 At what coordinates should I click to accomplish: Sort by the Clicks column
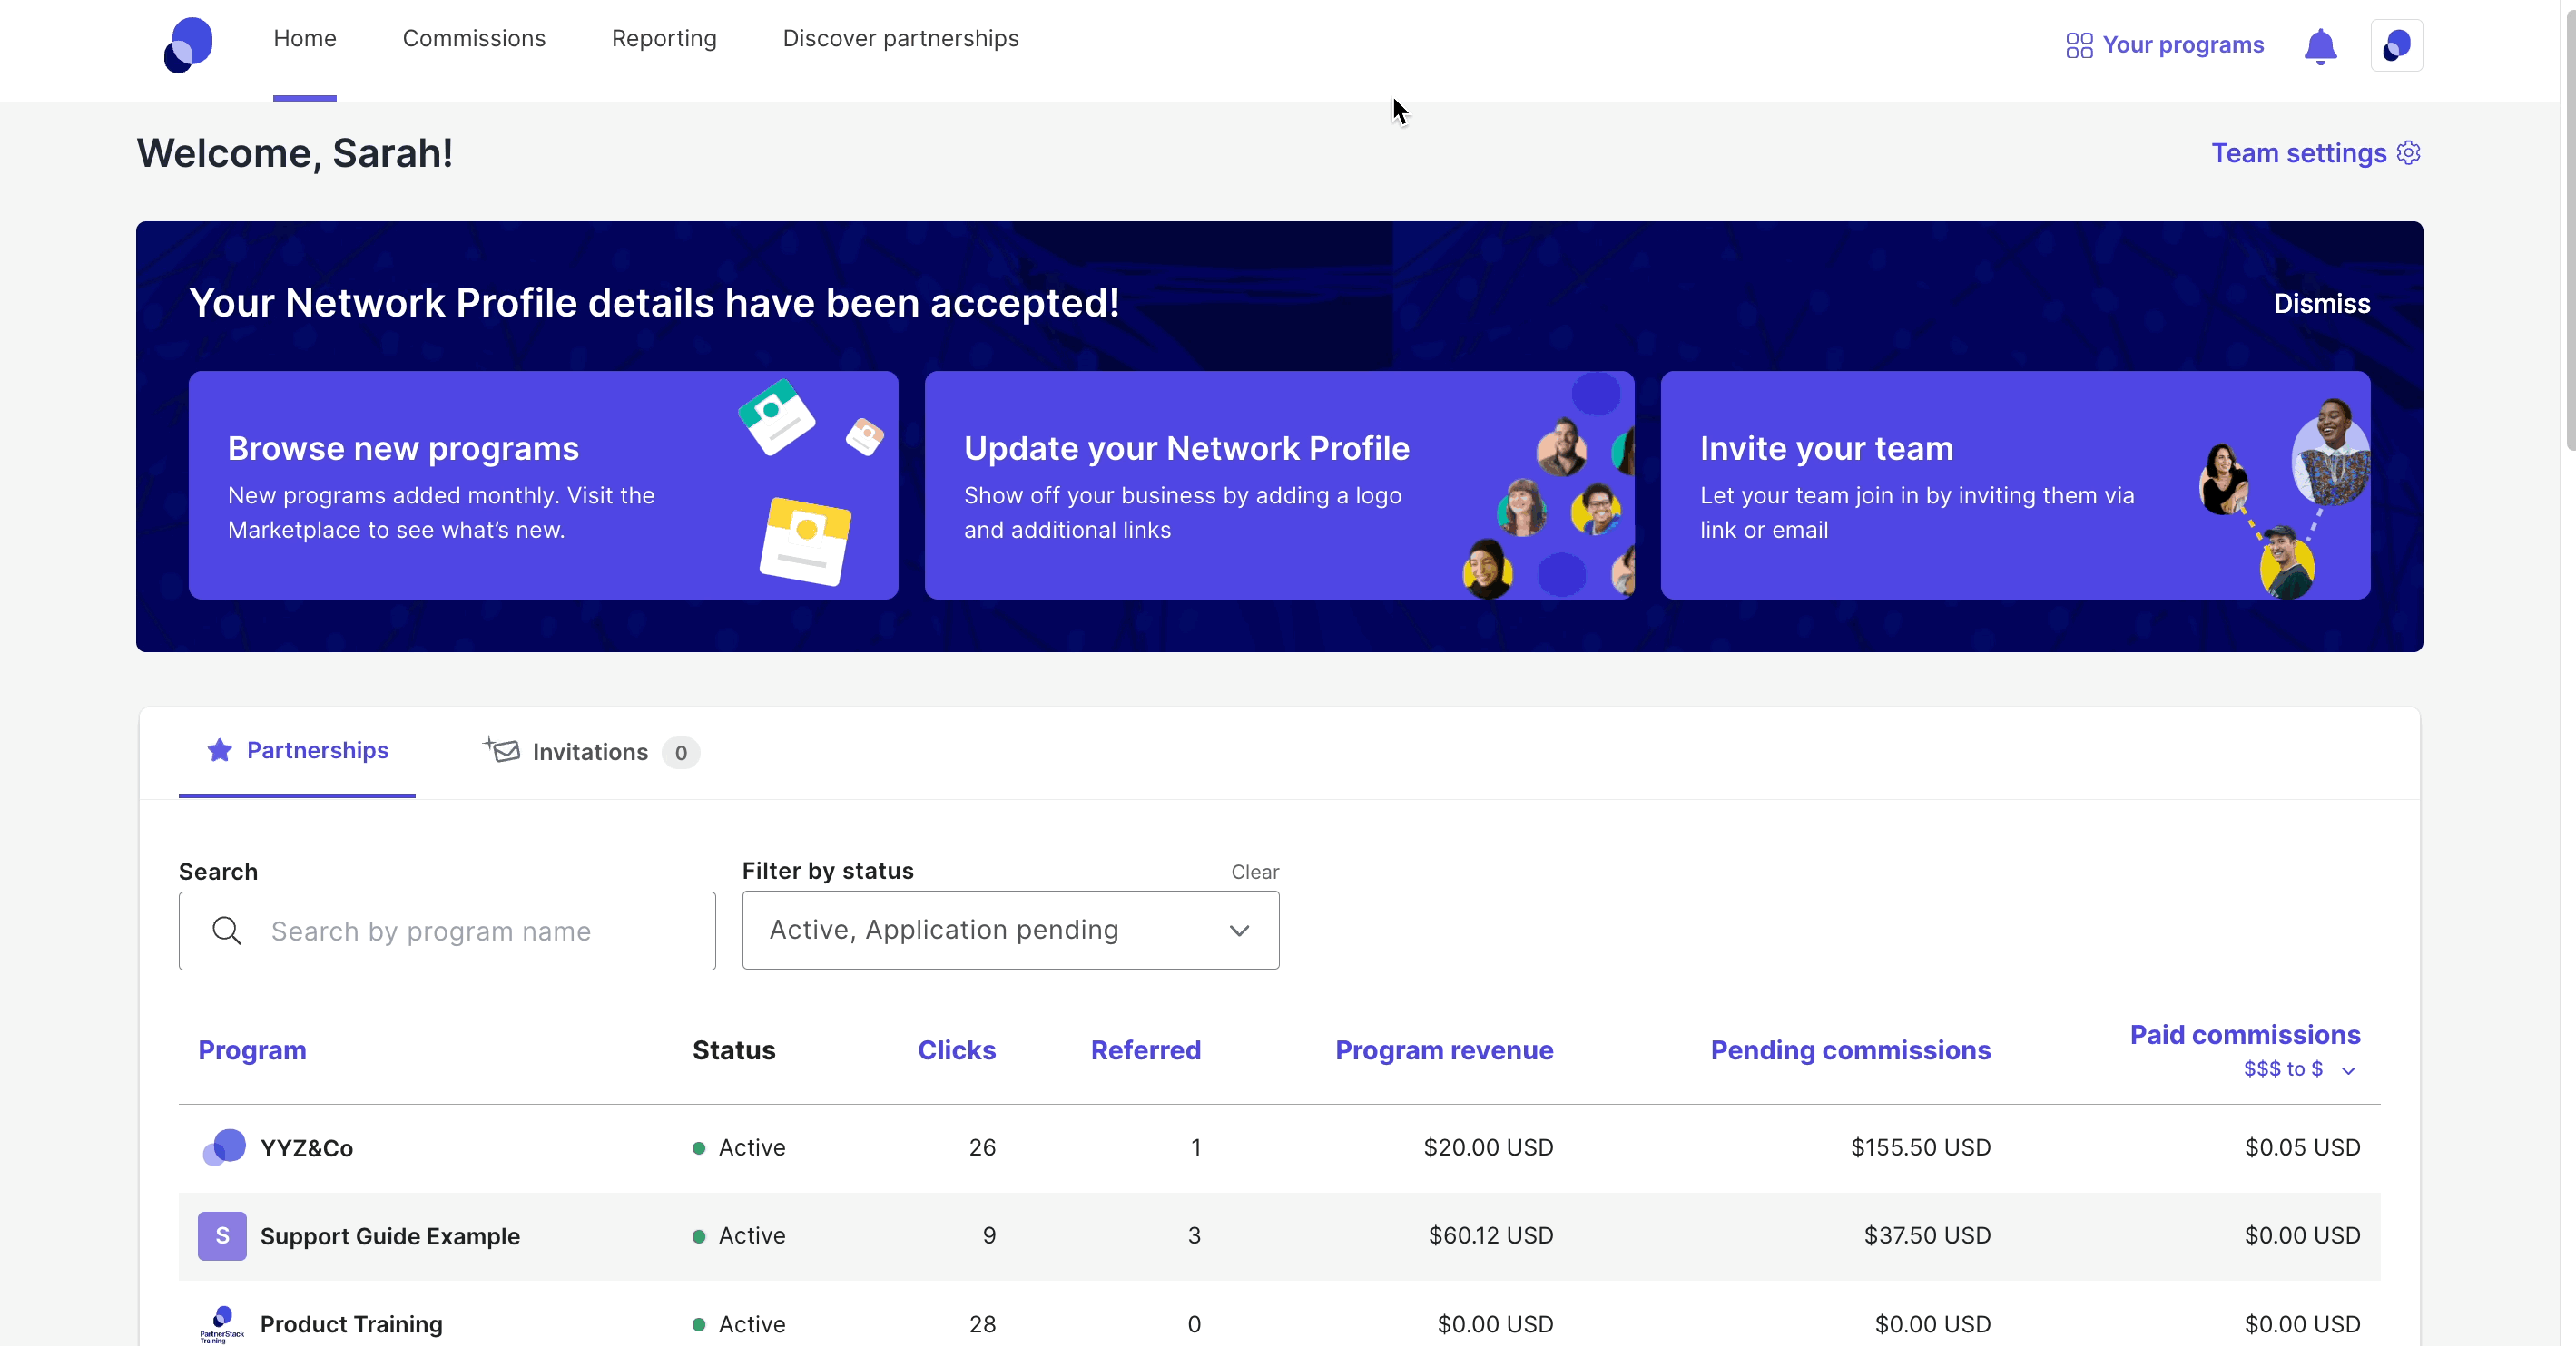pos(957,1050)
